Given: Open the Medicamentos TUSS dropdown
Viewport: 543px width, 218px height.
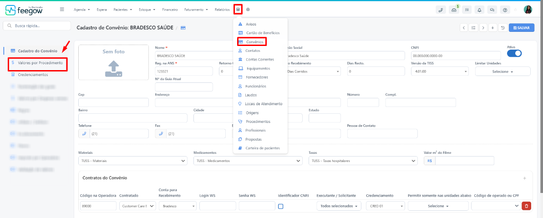Looking at the screenshot, I should click(x=248, y=161).
